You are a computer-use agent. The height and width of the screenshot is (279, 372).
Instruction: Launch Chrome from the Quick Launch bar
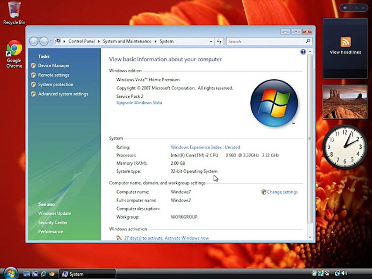pos(52,274)
